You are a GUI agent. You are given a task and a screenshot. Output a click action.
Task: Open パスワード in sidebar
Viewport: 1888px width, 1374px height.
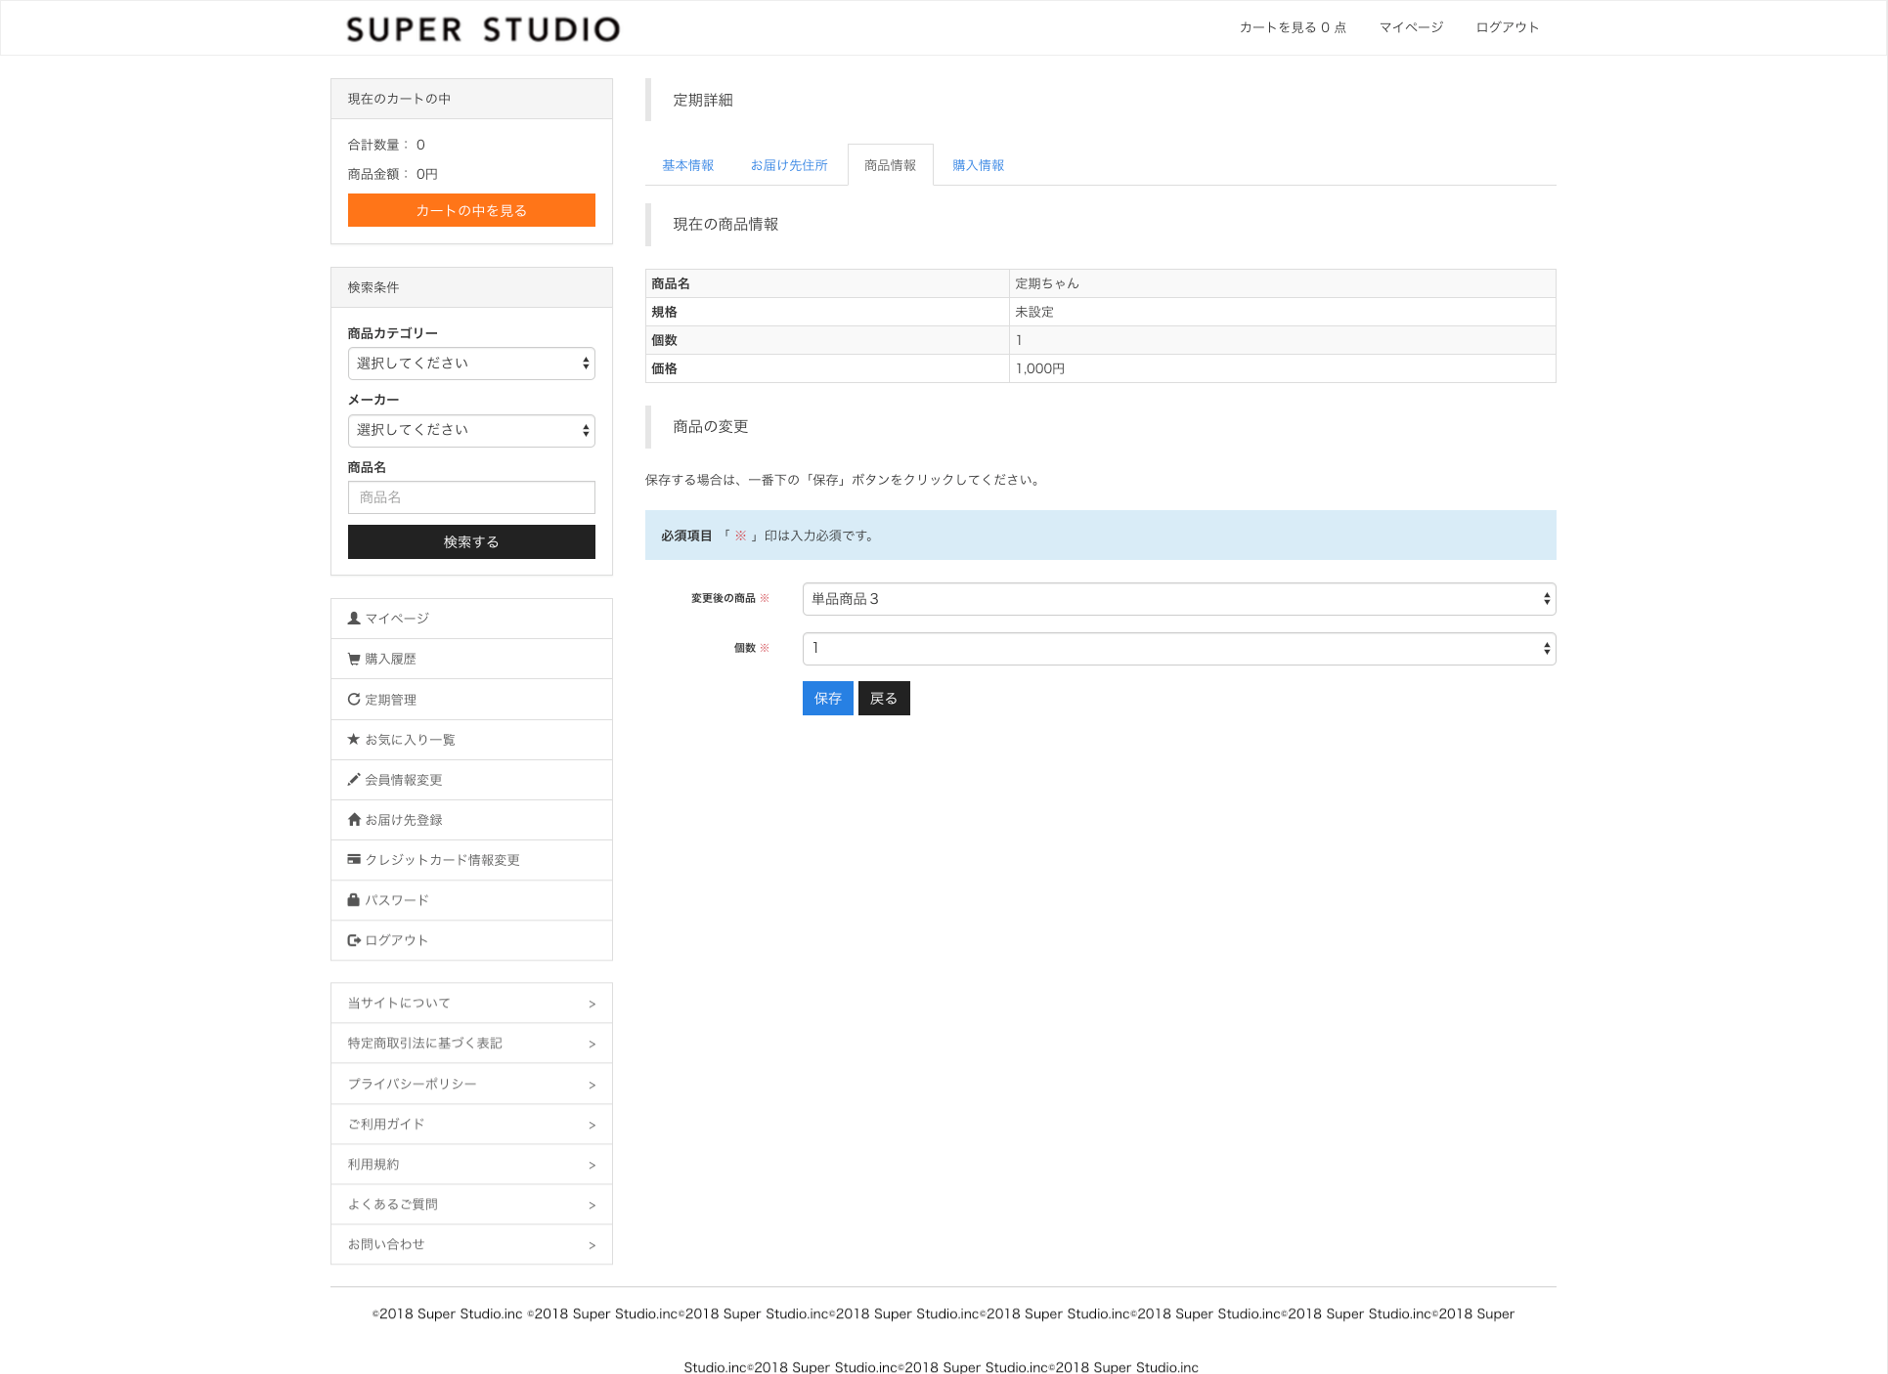[x=471, y=900]
